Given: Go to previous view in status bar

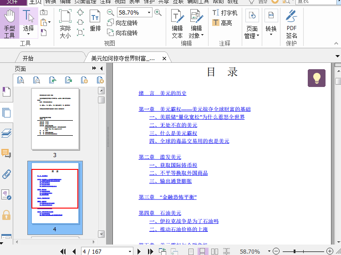Looking at the screenshot, I should click(163, 251).
